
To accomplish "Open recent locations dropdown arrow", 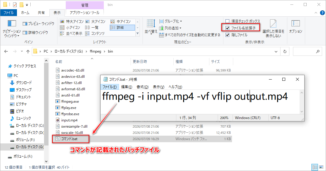I will point(22,51).
